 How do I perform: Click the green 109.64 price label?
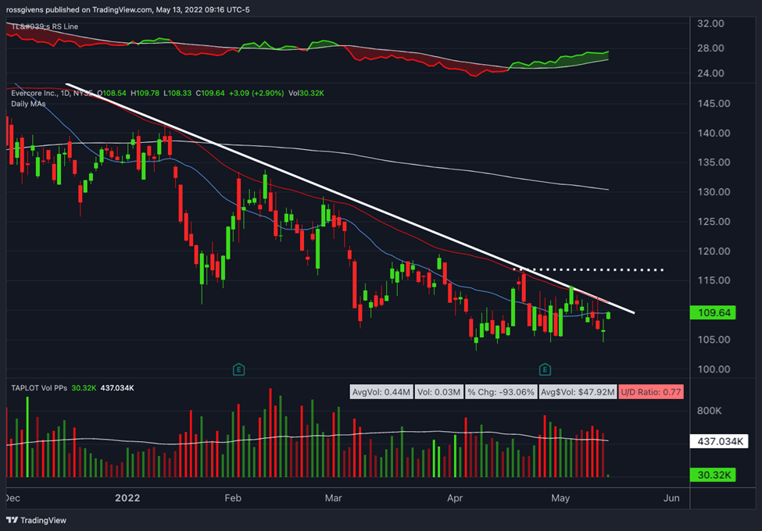click(713, 312)
